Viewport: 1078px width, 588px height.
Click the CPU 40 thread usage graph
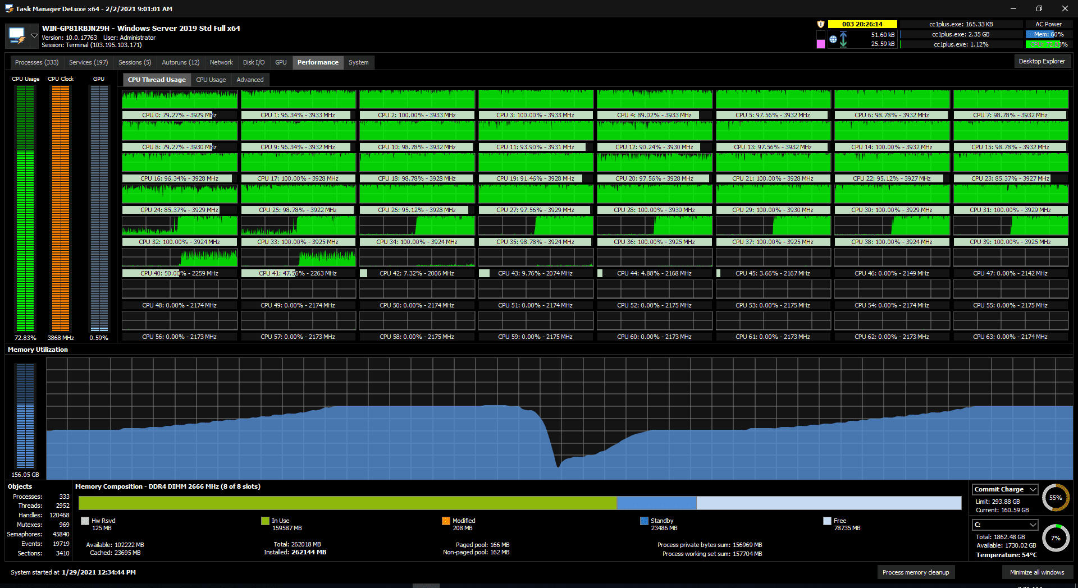pyautogui.click(x=180, y=258)
